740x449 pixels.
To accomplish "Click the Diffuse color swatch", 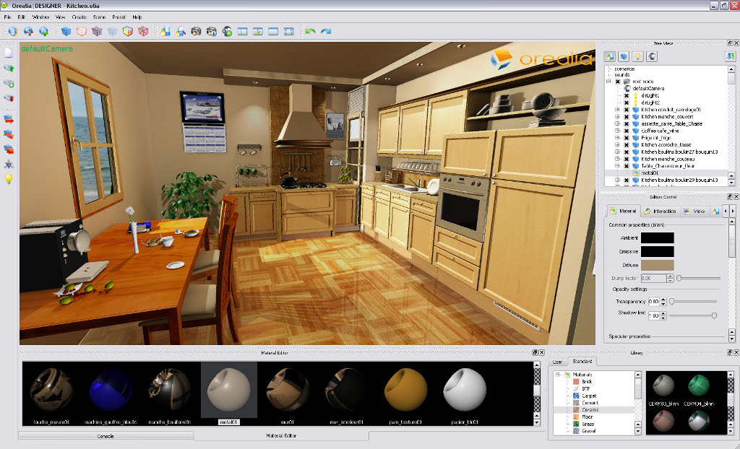I will 657,265.
